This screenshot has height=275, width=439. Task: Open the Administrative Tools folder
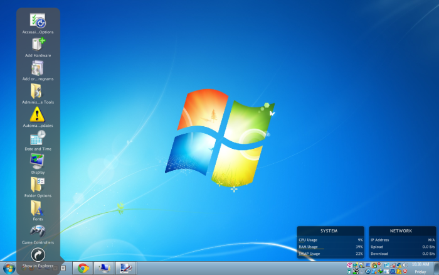[38, 94]
